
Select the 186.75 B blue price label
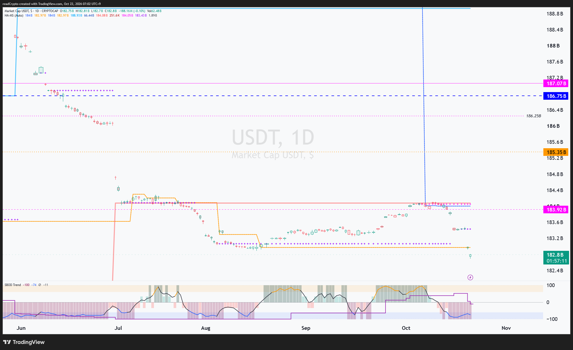[556, 96]
